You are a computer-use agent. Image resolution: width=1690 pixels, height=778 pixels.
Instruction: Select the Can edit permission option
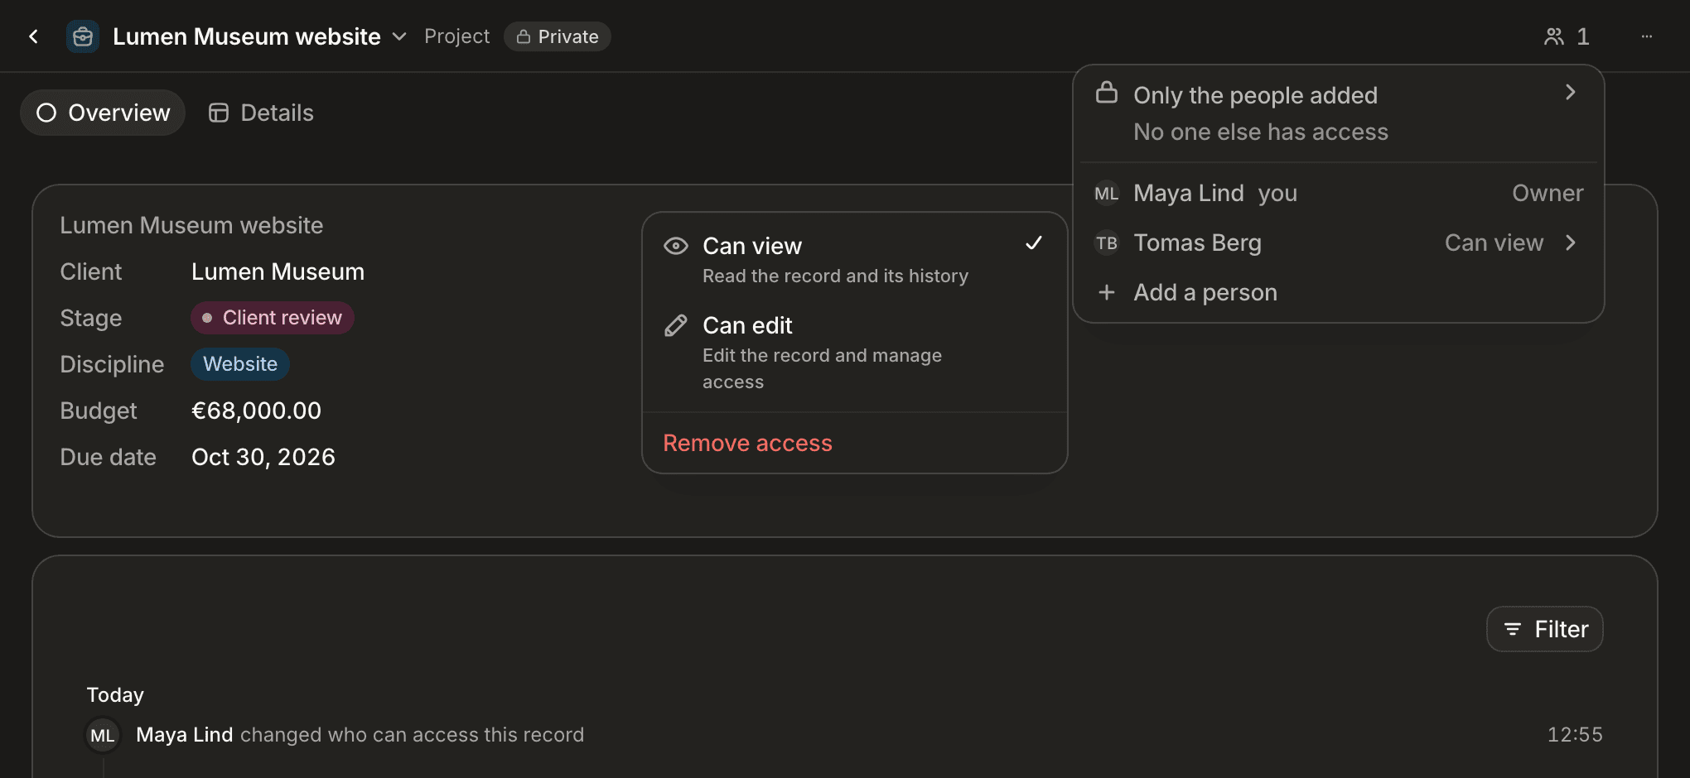854,353
